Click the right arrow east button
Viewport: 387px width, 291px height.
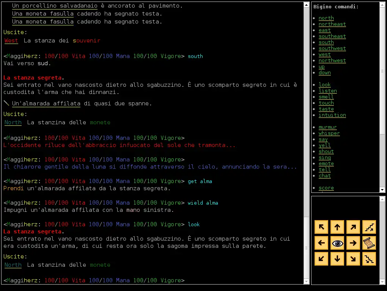tap(353, 243)
